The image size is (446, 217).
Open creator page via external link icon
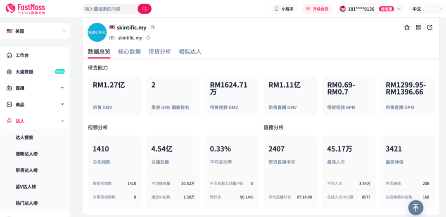tap(430, 27)
